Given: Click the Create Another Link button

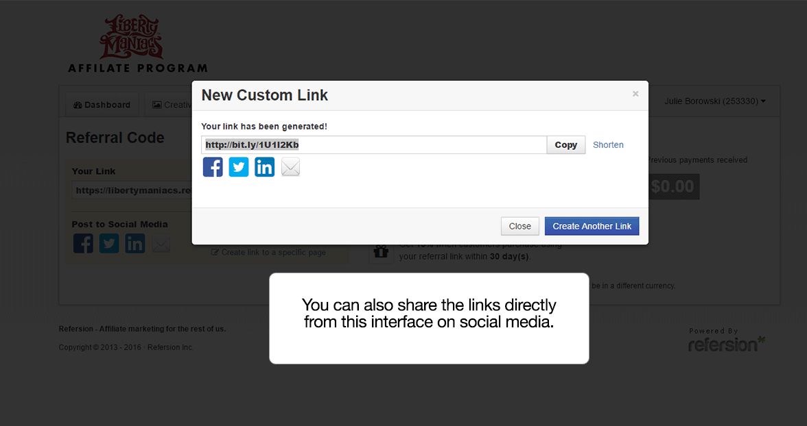Looking at the screenshot, I should pyautogui.click(x=592, y=226).
